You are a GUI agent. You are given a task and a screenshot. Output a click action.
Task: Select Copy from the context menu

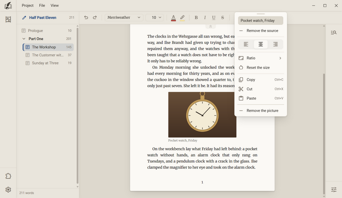pos(261,80)
